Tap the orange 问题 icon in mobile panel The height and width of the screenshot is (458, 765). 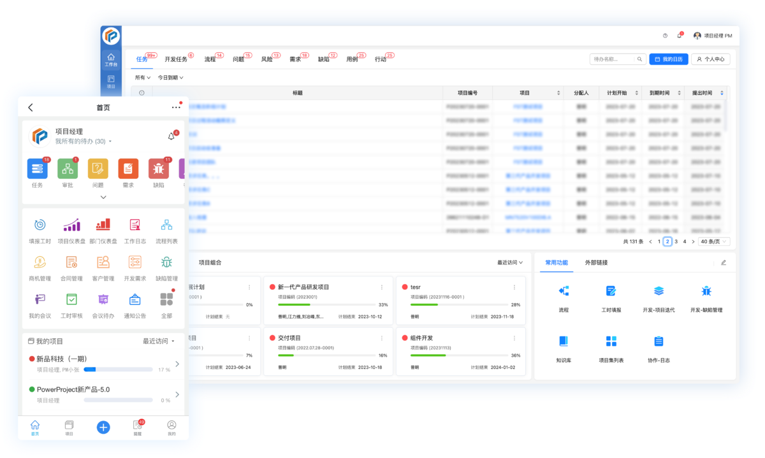click(98, 169)
